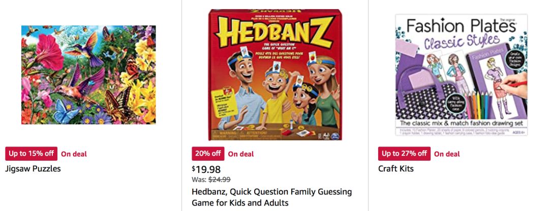Open Hedbanz Quick Question Family Guessing Game title

coord(271,197)
